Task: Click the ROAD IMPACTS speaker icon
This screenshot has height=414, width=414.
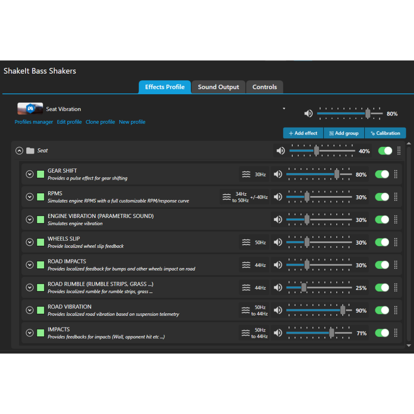Action: pyautogui.click(x=278, y=265)
